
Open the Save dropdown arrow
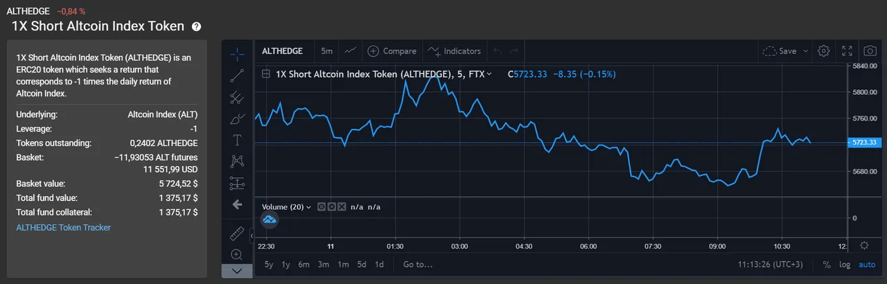[806, 51]
